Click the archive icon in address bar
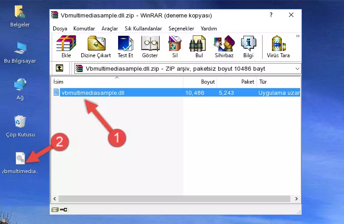Viewport: 344px width, 224px height. (79, 68)
